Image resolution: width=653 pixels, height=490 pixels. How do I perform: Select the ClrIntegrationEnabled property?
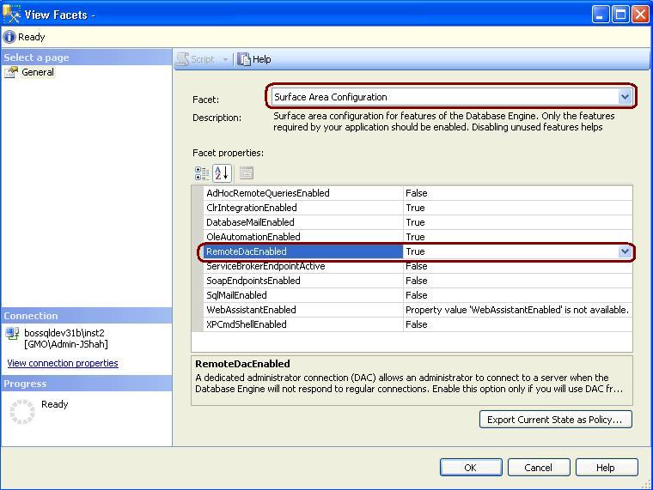252,208
